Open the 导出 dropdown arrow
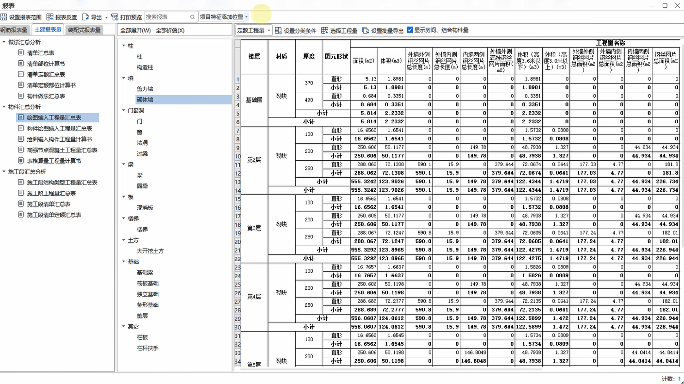 point(107,17)
